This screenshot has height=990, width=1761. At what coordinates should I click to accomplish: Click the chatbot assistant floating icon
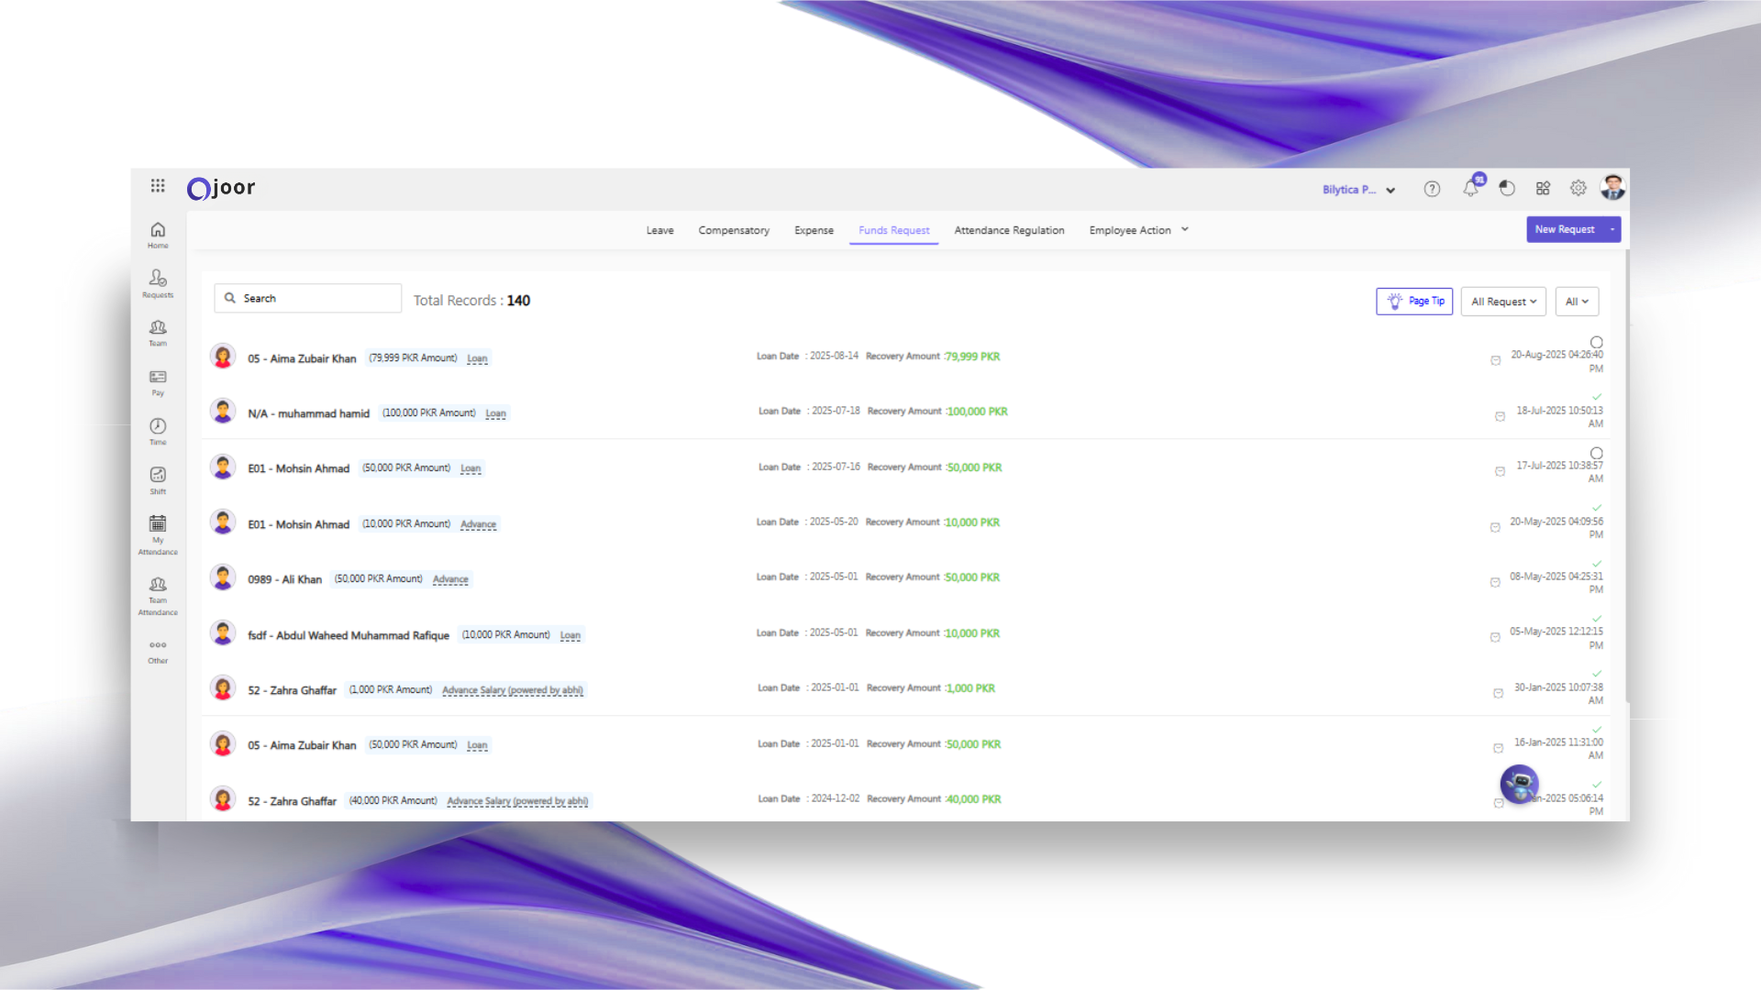click(x=1519, y=784)
